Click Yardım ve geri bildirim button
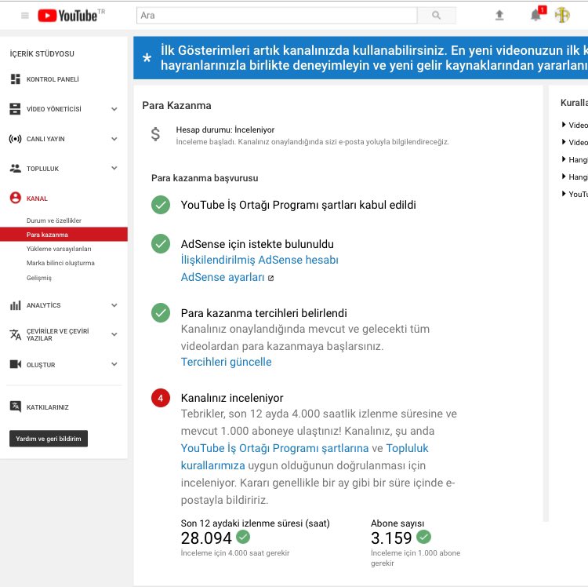This screenshot has width=588, height=587. tap(49, 439)
